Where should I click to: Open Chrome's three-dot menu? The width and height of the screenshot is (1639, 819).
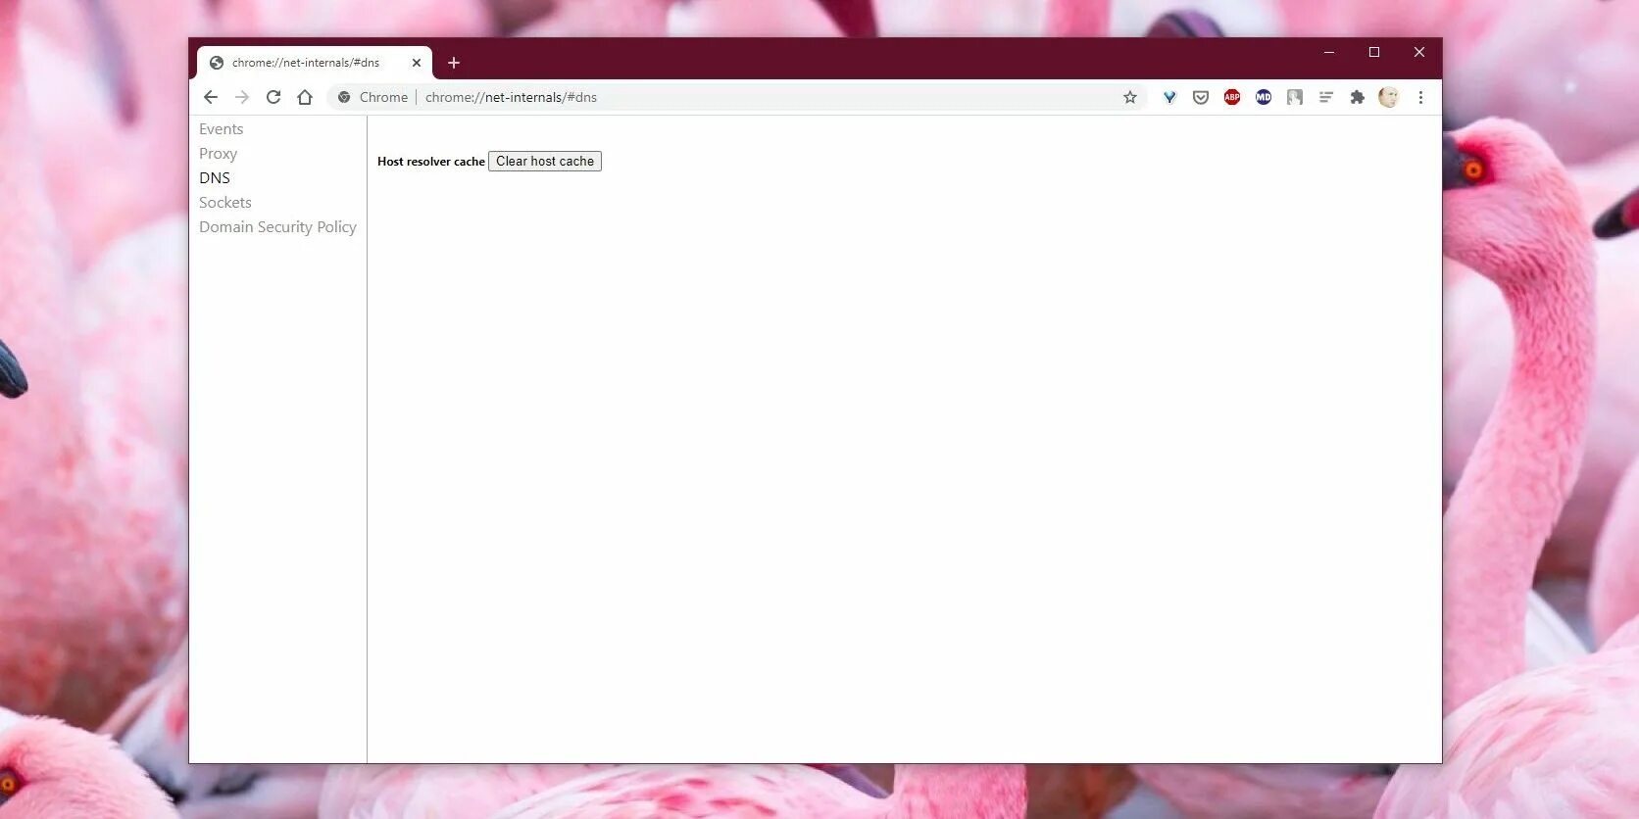pos(1420,97)
